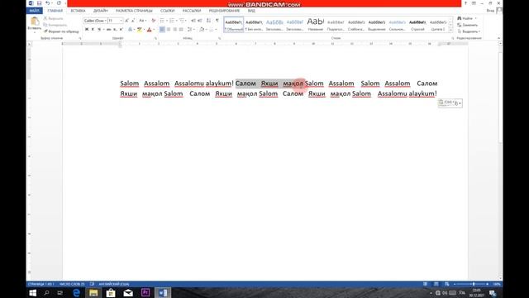Click the word count in status bar

(72, 284)
